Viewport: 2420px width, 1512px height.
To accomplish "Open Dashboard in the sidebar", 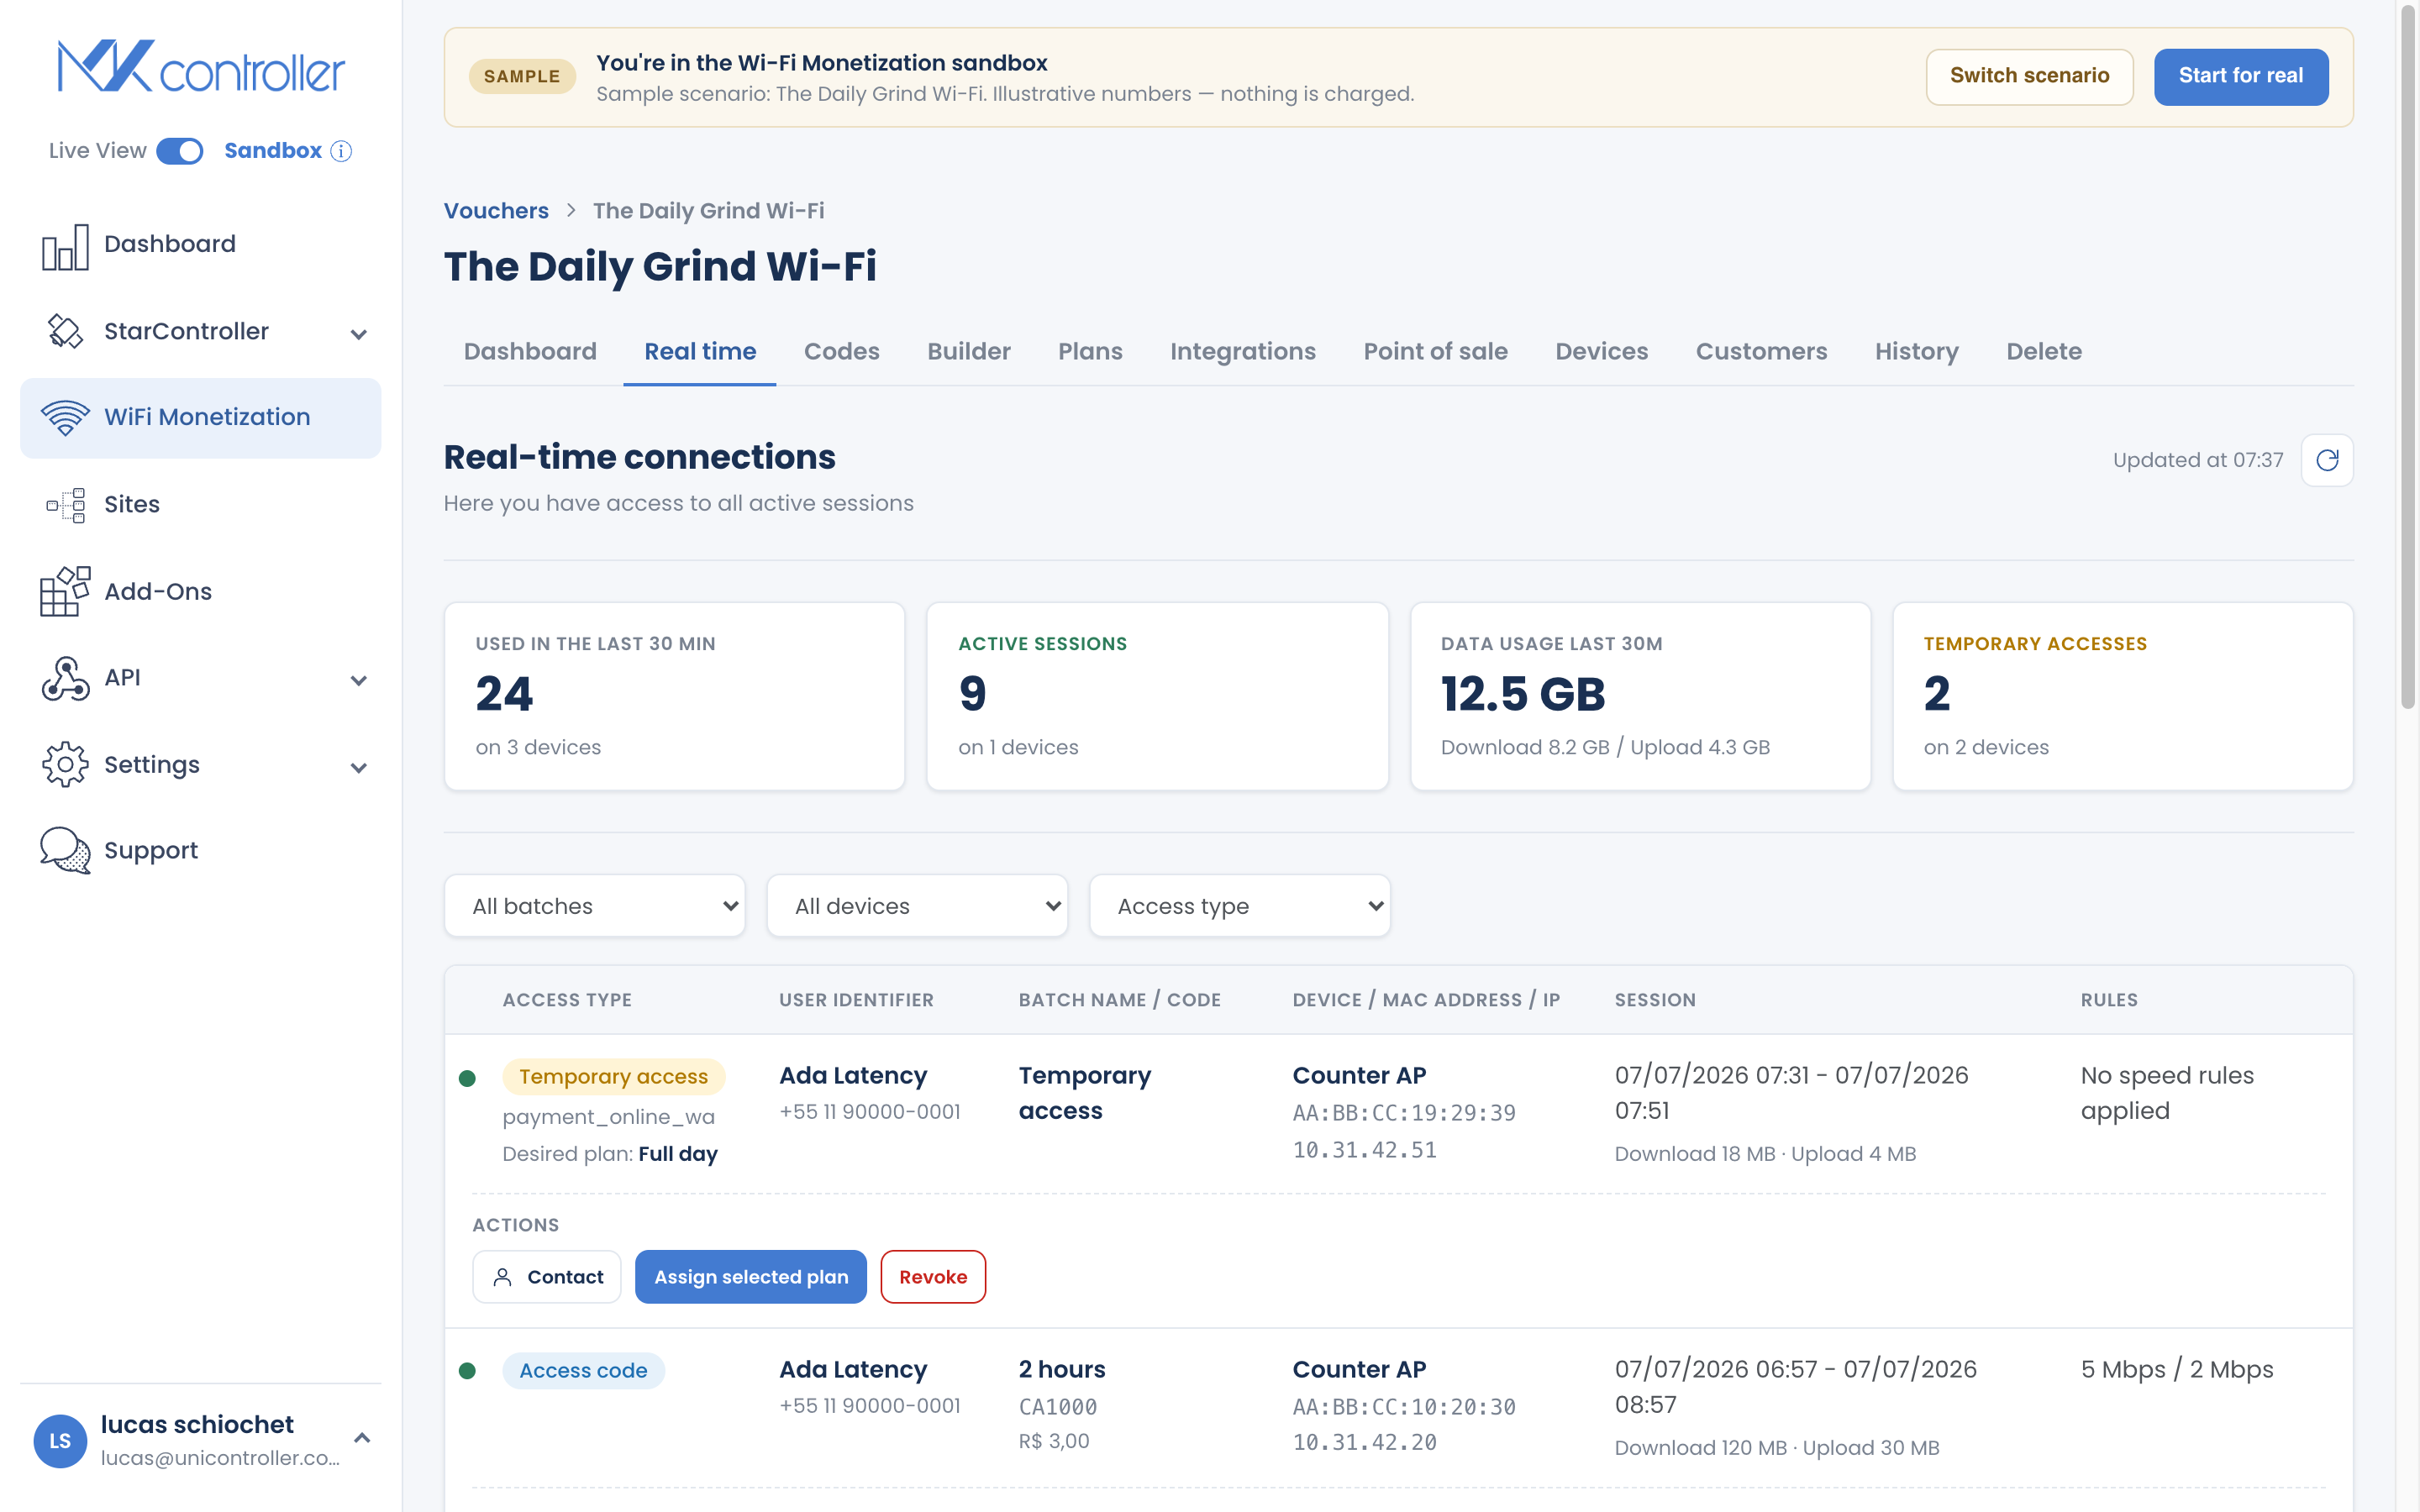I will (x=200, y=245).
